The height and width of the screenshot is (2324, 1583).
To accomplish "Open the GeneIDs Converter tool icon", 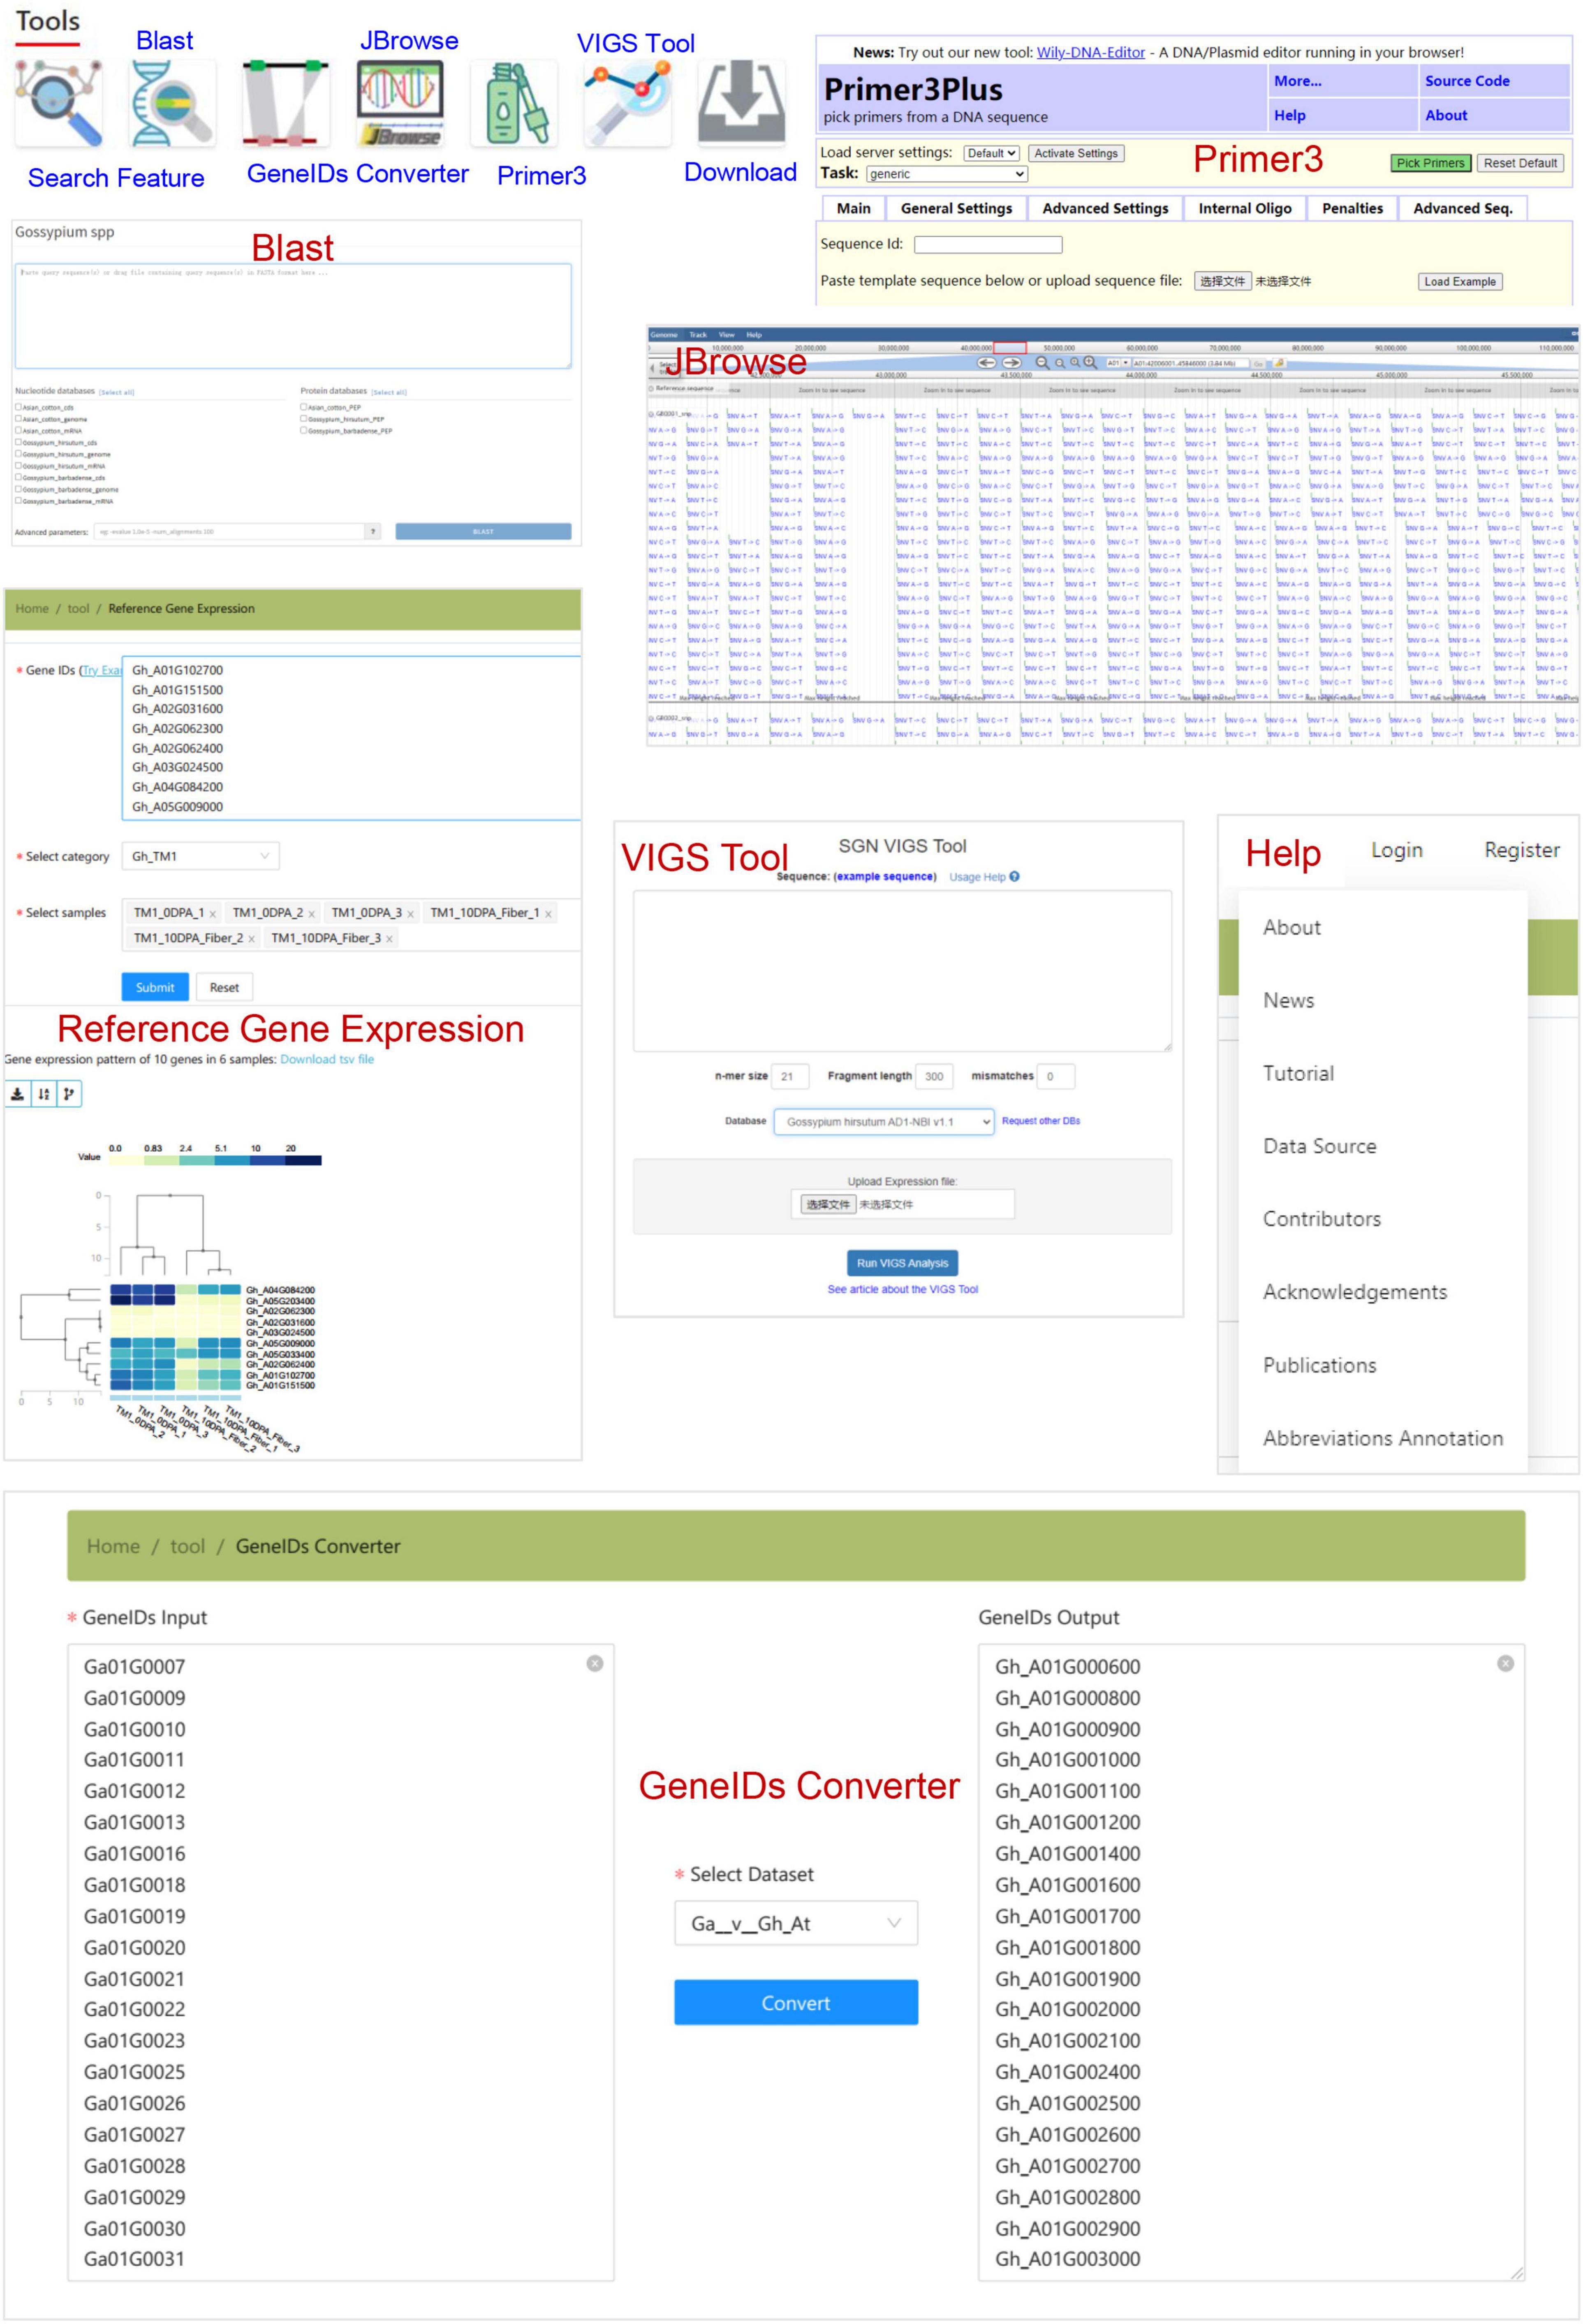I will pos(285,103).
